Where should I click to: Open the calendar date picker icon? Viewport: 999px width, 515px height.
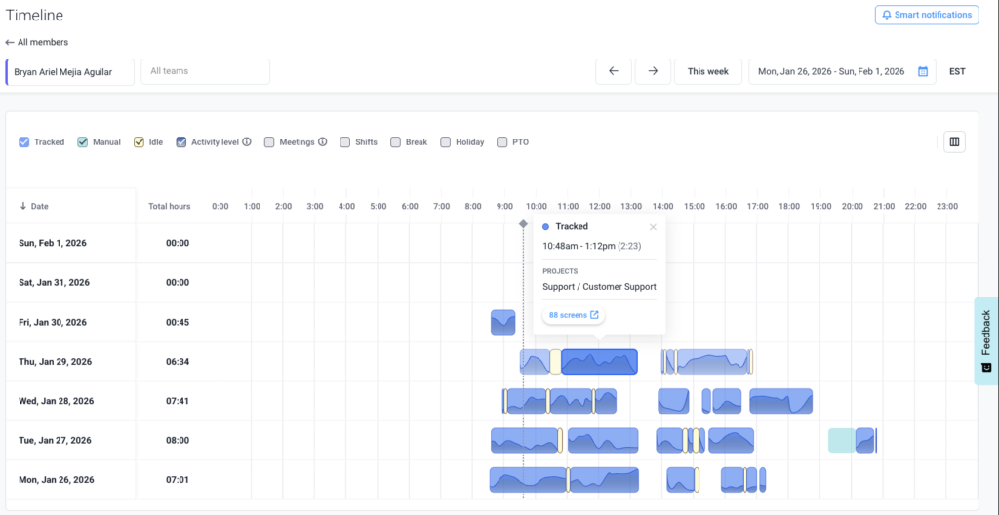[922, 71]
